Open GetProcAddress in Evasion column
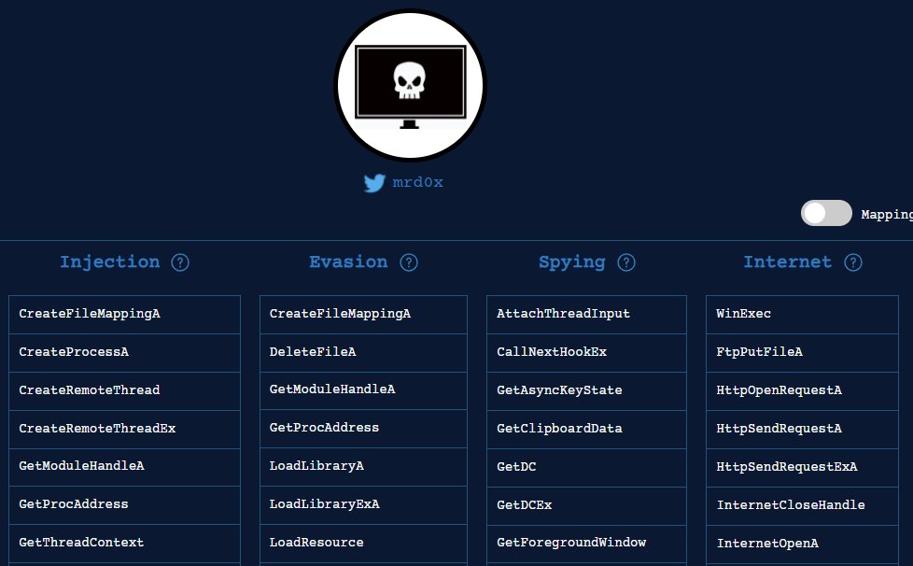913x566 pixels. (363, 429)
